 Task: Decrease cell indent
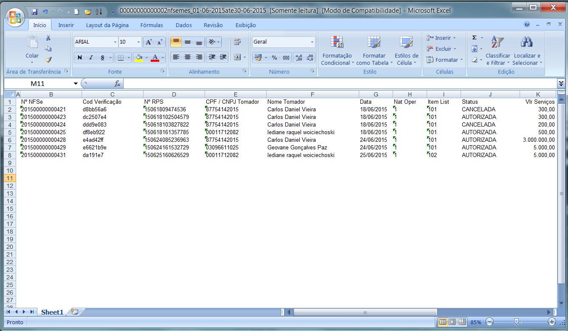click(212, 57)
